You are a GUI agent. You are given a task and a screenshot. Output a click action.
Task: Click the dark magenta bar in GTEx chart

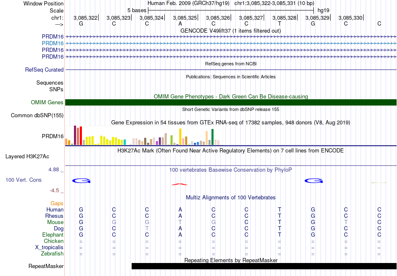click(75, 135)
